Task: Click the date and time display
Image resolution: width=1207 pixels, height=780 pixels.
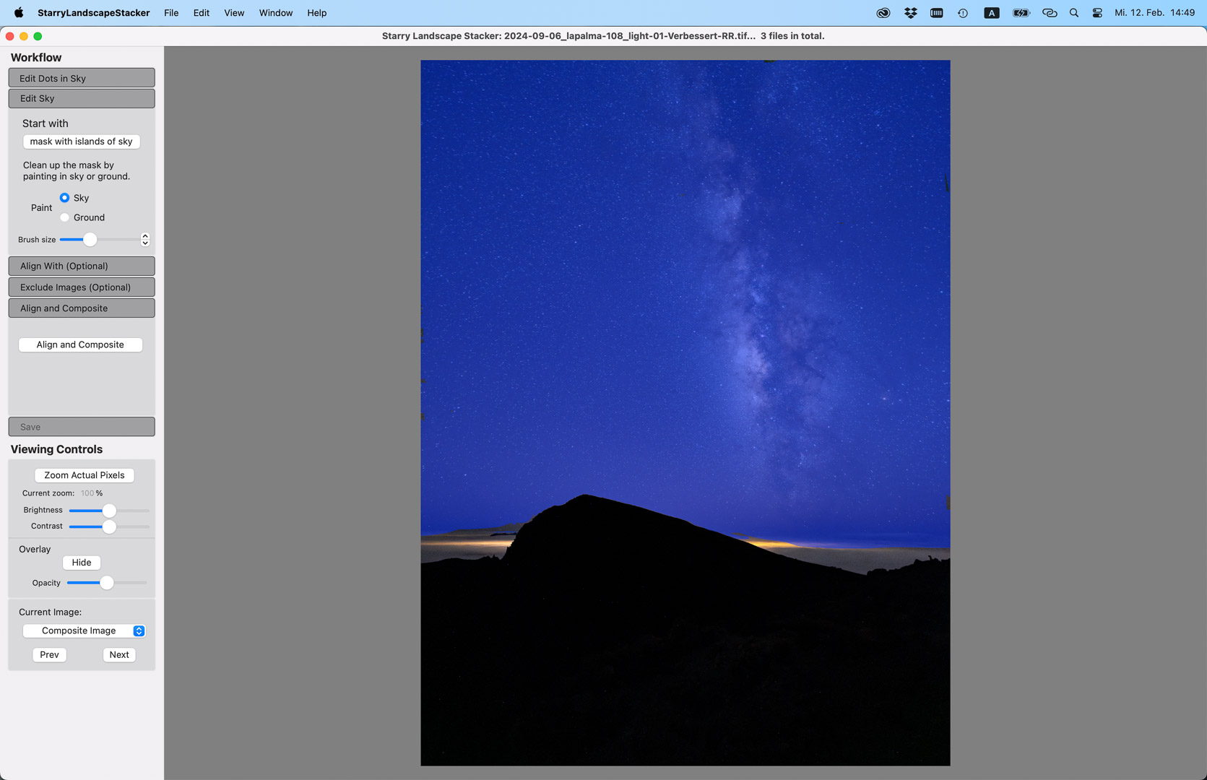Action: [x=1154, y=13]
